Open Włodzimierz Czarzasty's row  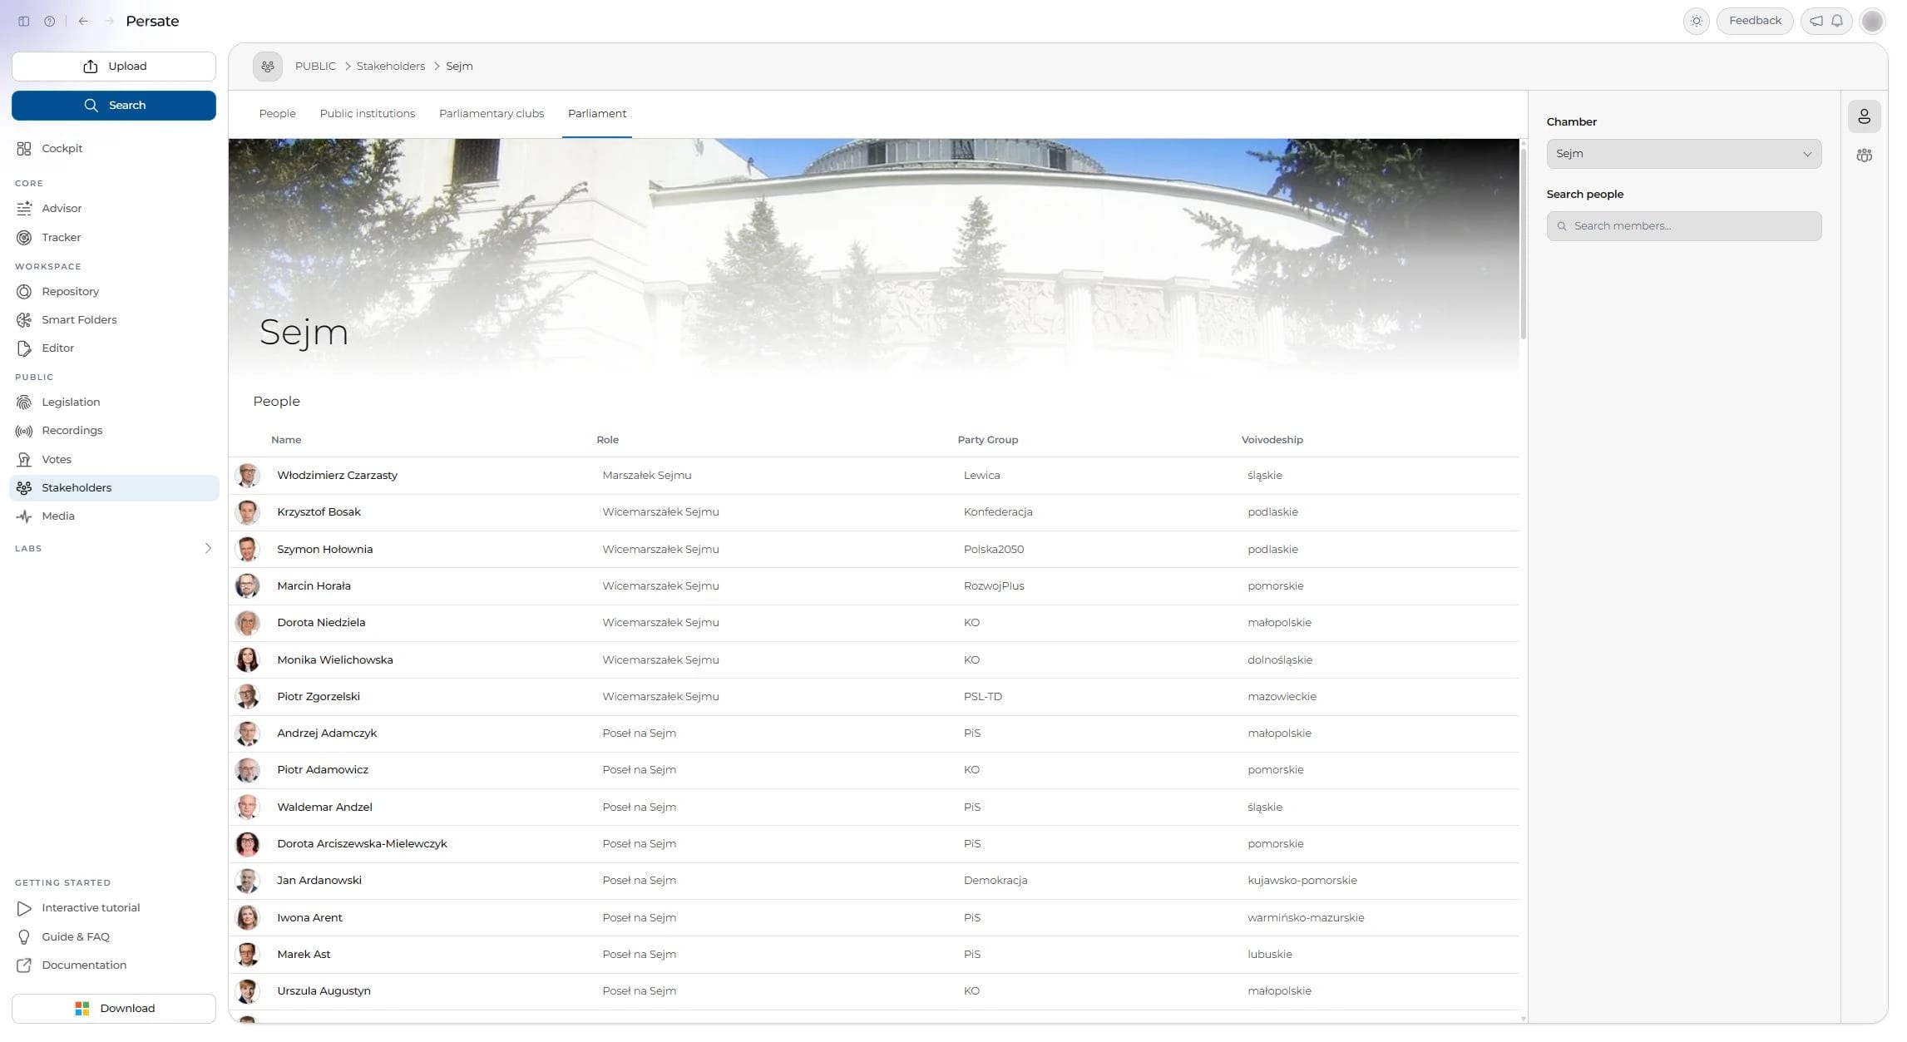click(x=873, y=476)
